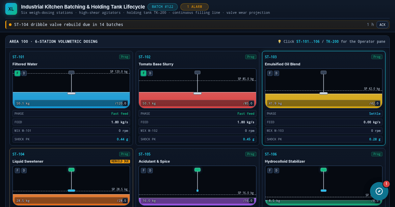Toggle the D valve on ST-105
Image resolution: width=395 pixels, height=207 pixels.
(x=150, y=171)
